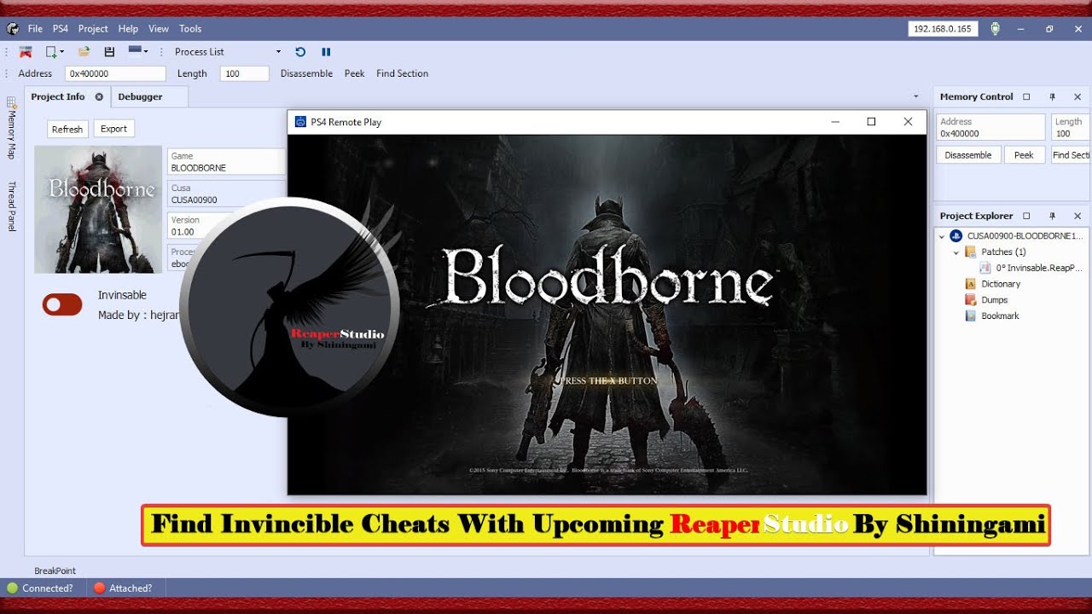
Task: Click the open project folder icon
Action: [x=84, y=52]
